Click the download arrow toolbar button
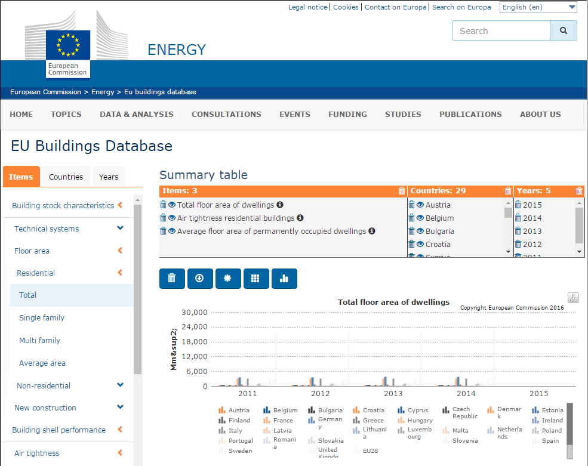The width and height of the screenshot is (588, 466). (x=200, y=279)
